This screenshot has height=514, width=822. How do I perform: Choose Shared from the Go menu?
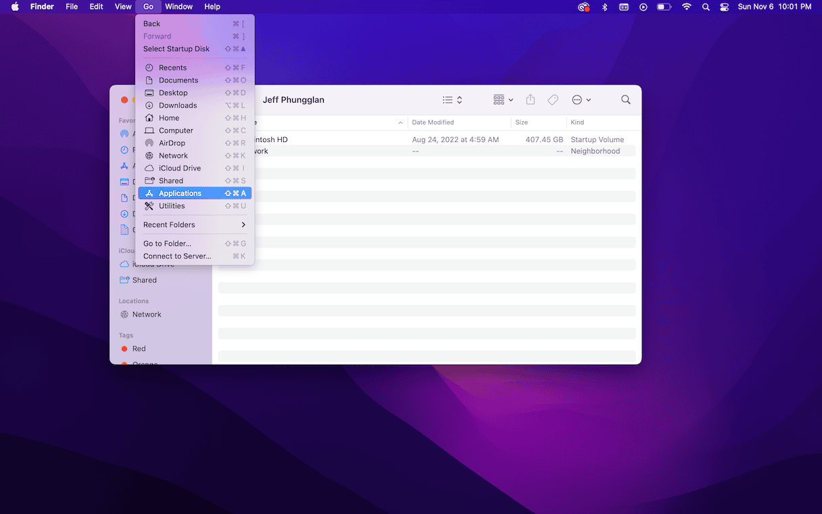(x=195, y=181)
